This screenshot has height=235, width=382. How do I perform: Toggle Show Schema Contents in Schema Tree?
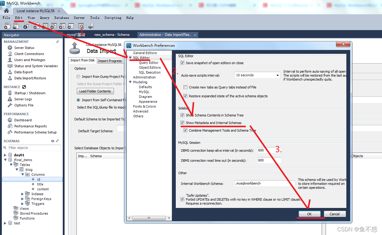click(182, 115)
